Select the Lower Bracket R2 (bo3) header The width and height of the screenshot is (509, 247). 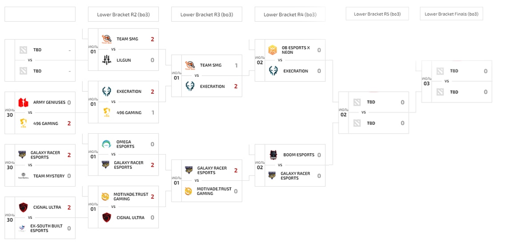tap(123, 14)
